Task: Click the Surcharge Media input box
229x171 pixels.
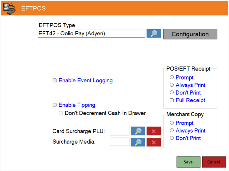Action: [120, 142]
